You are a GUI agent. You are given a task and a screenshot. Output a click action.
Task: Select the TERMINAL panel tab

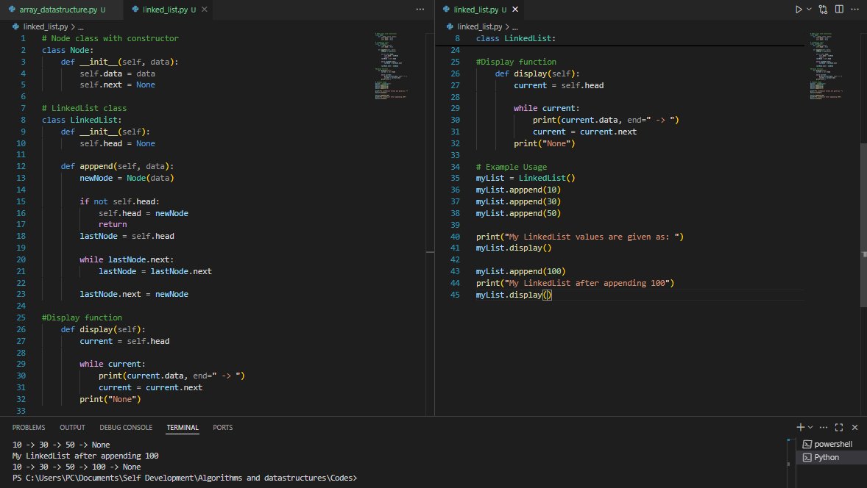(183, 427)
